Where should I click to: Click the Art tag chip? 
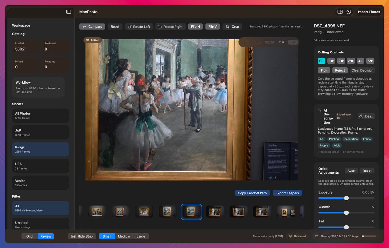click(322, 139)
